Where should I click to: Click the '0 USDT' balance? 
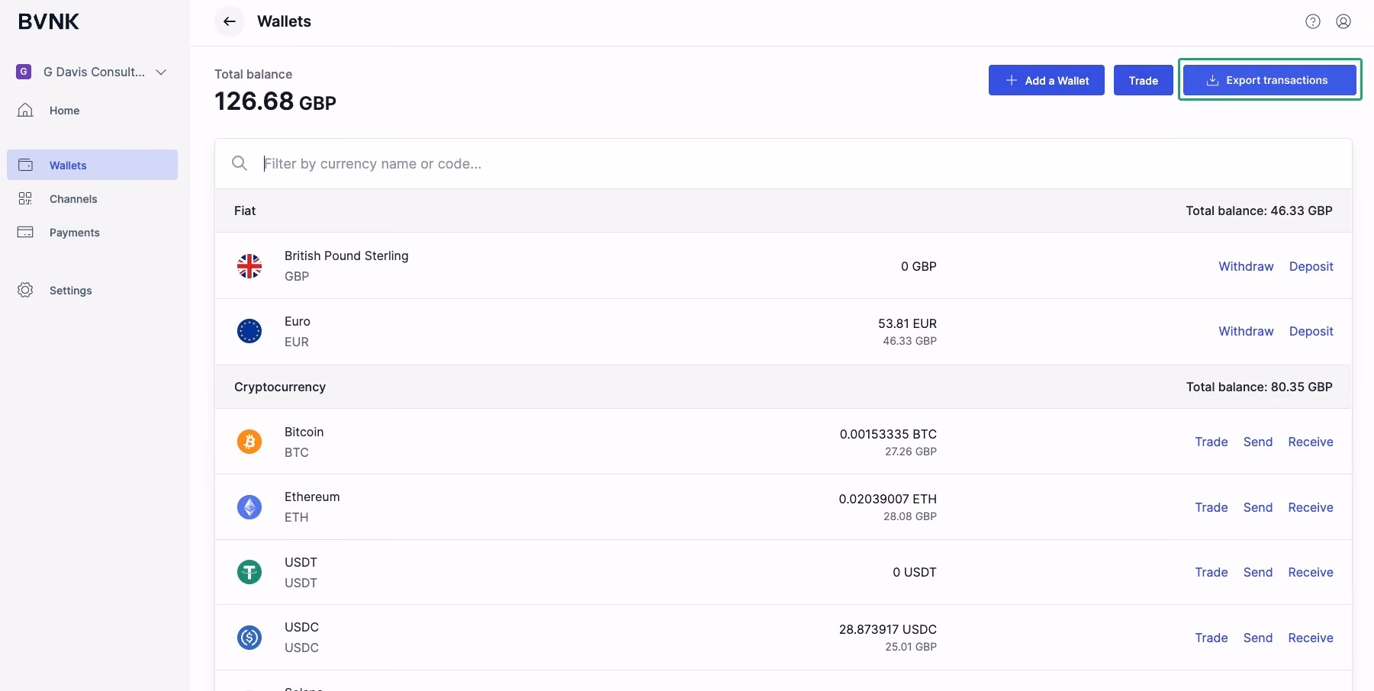pos(915,572)
